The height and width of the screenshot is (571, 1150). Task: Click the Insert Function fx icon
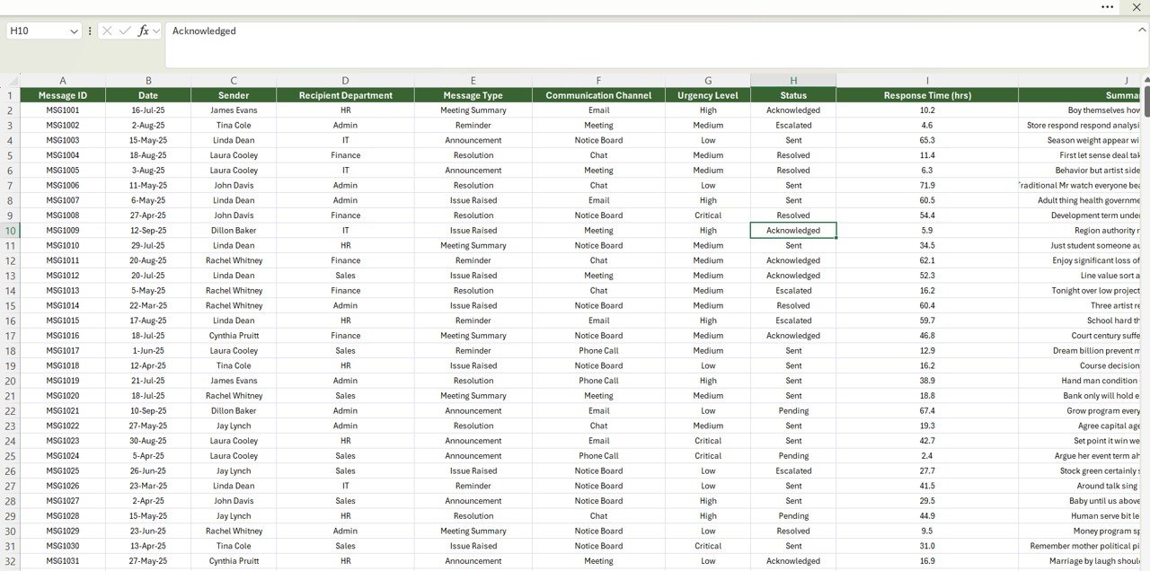[x=143, y=31]
